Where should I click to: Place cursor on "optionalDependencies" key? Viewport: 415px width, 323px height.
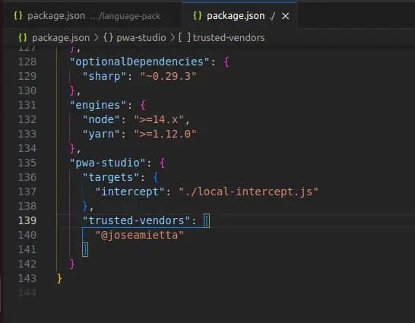pos(139,62)
